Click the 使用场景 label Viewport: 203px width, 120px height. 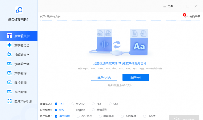(46, 116)
